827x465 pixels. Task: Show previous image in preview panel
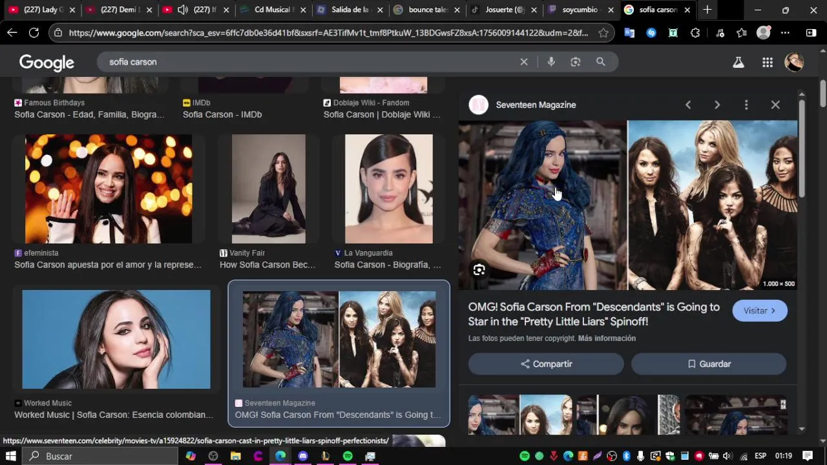688,105
